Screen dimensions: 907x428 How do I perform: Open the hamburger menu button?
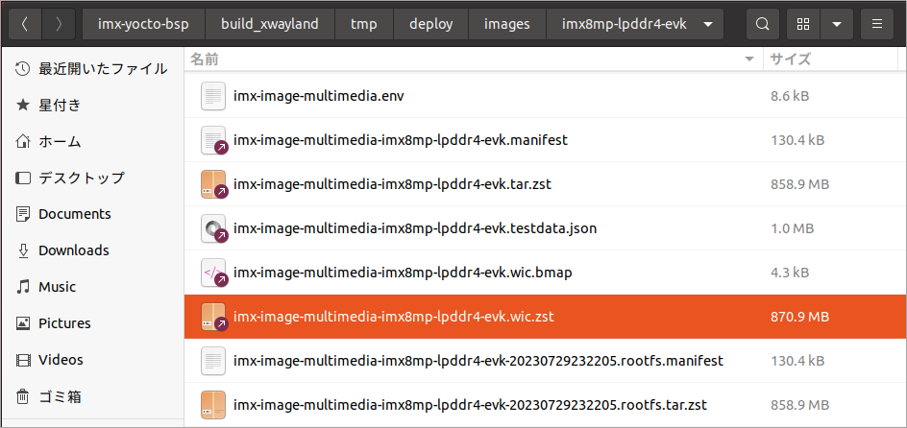click(x=877, y=24)
